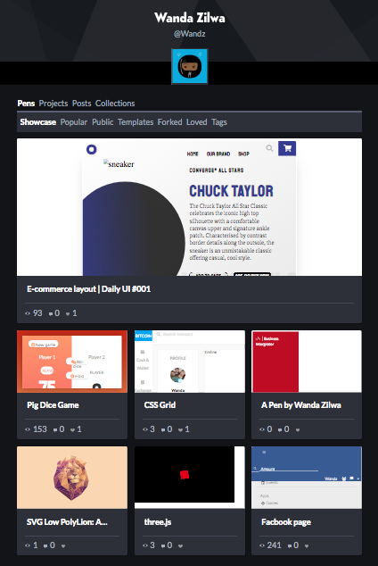Click the heart icon on A Pen by Wanda Zilwa
378x566 pixels.
[x=298, y=429]
